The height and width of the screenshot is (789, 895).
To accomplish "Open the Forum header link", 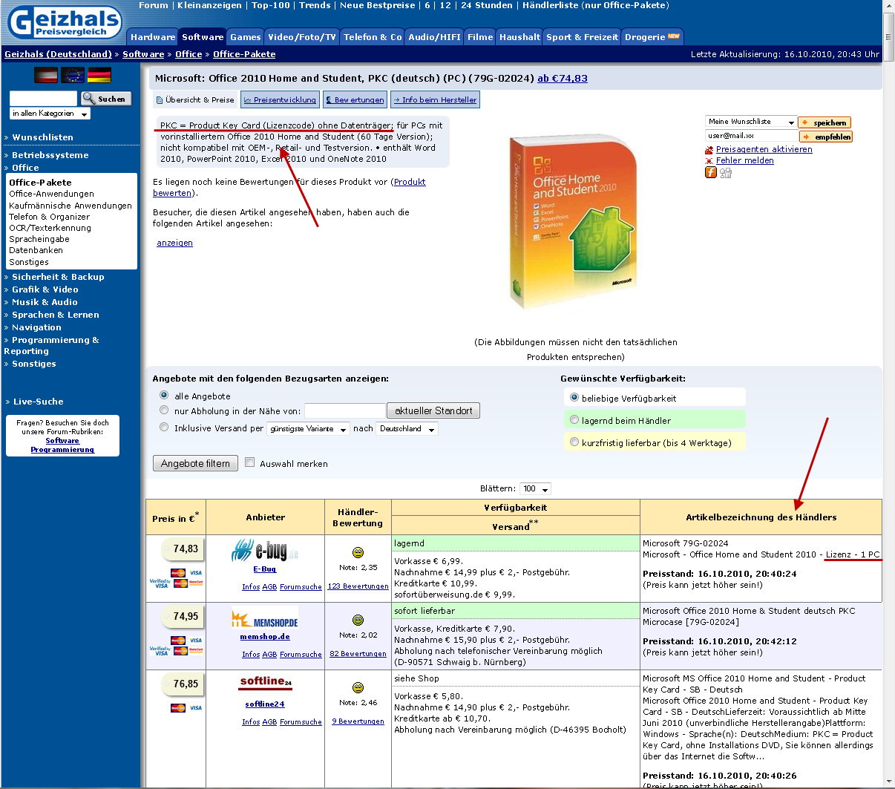I will pyautogui.click(x=154, y=5).
